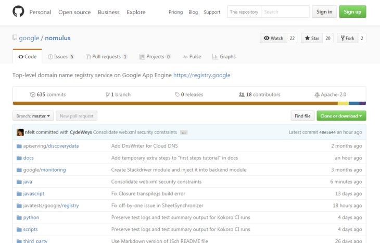Go to the Blog page

pyautogui.click(x=193, y=12)
